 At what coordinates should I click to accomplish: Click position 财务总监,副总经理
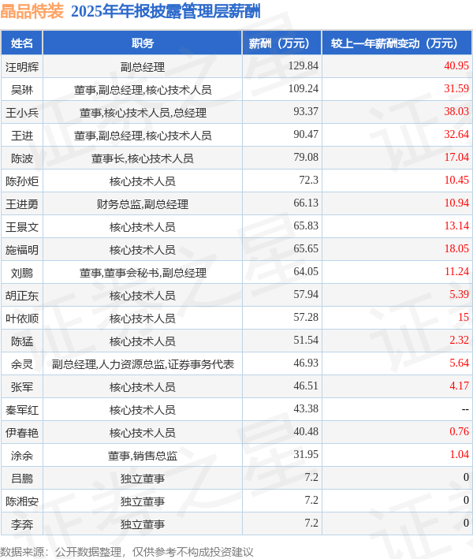click(143, 204)
